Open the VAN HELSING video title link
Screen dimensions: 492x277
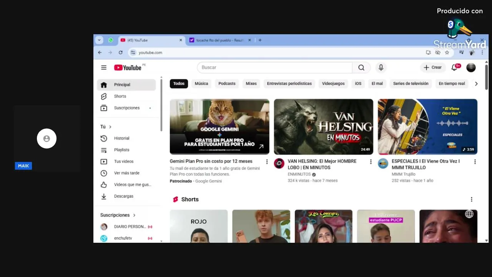click(x=322, y=164)
